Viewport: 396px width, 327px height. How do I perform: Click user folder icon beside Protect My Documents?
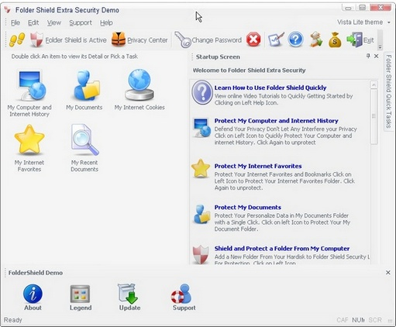tap(201, 215)
